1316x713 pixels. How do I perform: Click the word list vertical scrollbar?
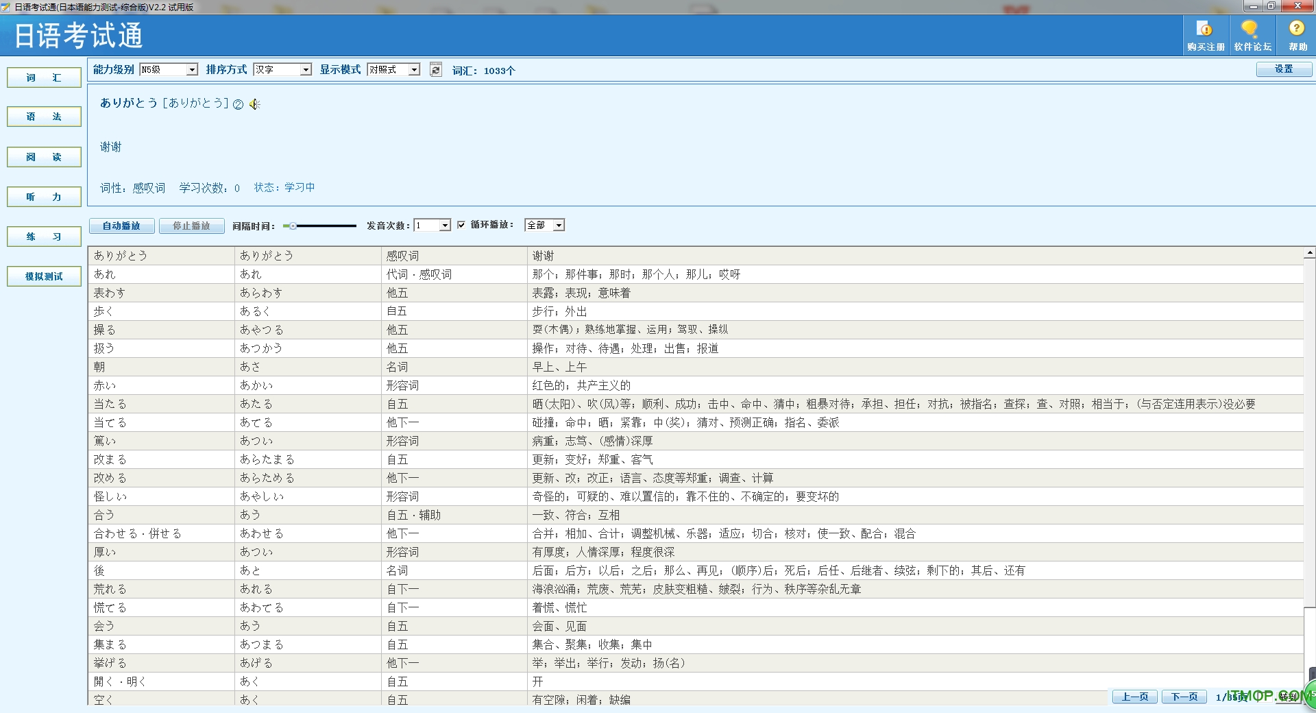[1310, 432]
